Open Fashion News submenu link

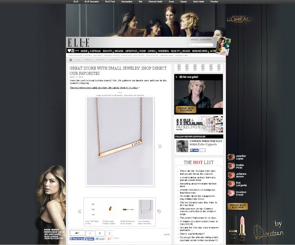click(75, 55)
